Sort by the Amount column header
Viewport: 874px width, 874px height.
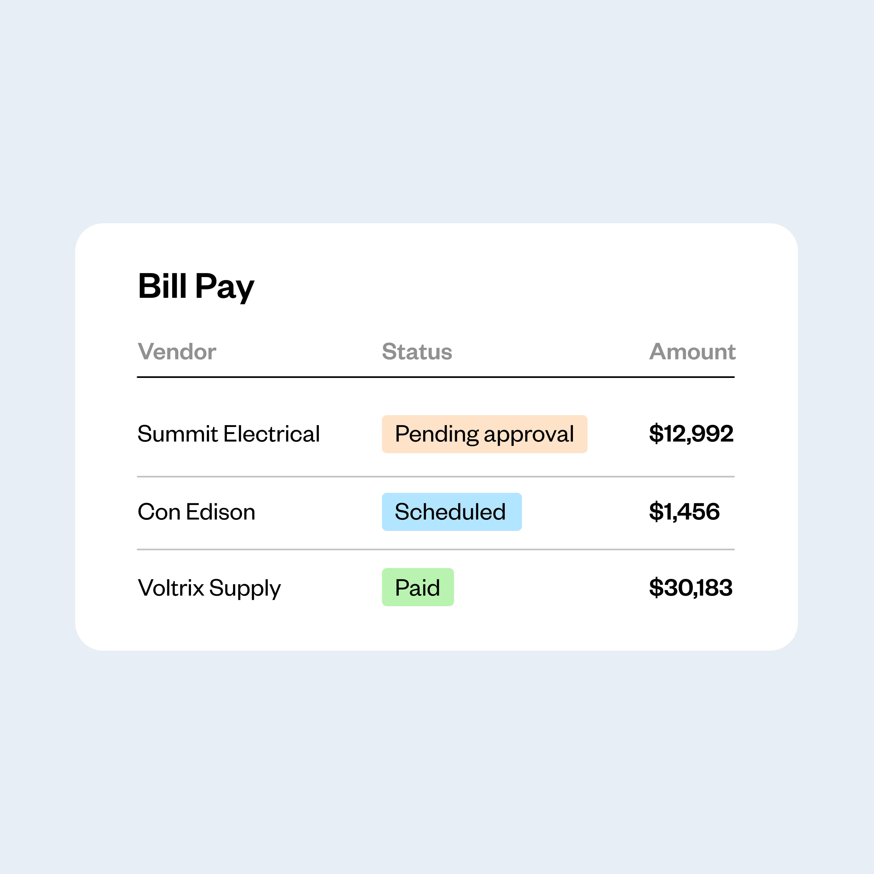[x=692, y=351]
